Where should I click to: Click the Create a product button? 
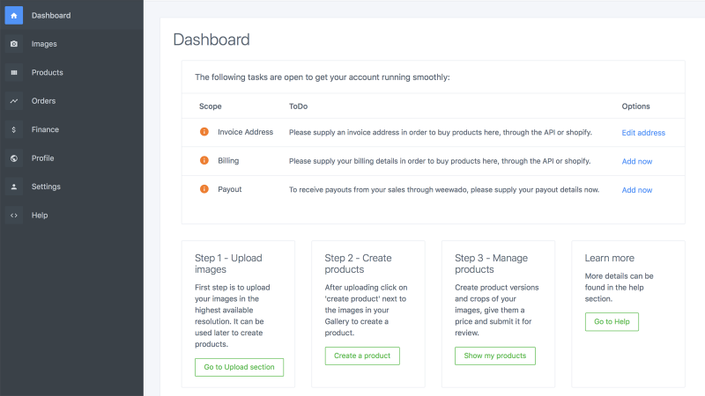(x=362, y=356)
